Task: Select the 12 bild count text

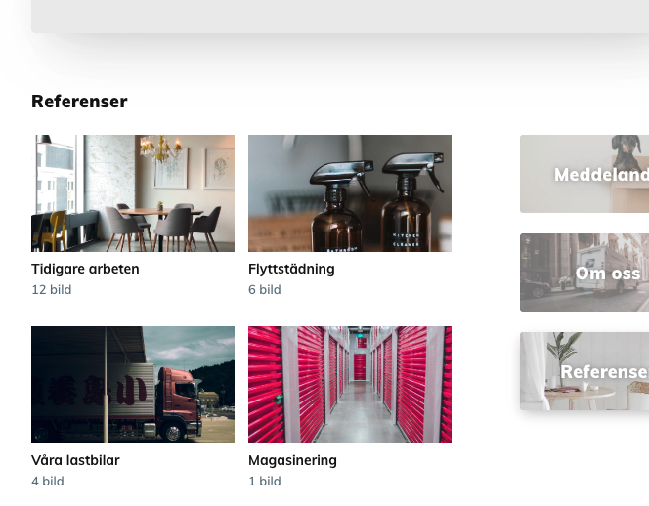Action: [x=52, y=289]
